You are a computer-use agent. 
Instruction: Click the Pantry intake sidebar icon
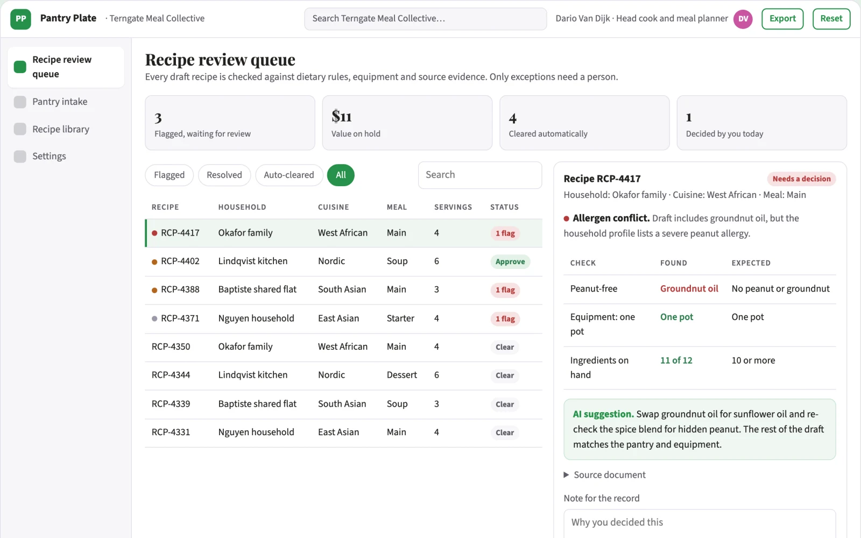click(x=20, y=102)
